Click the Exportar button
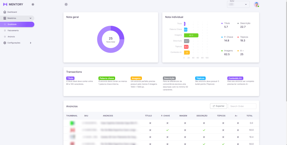This screenshot has height=145, width=287. (x=218, y=106)
